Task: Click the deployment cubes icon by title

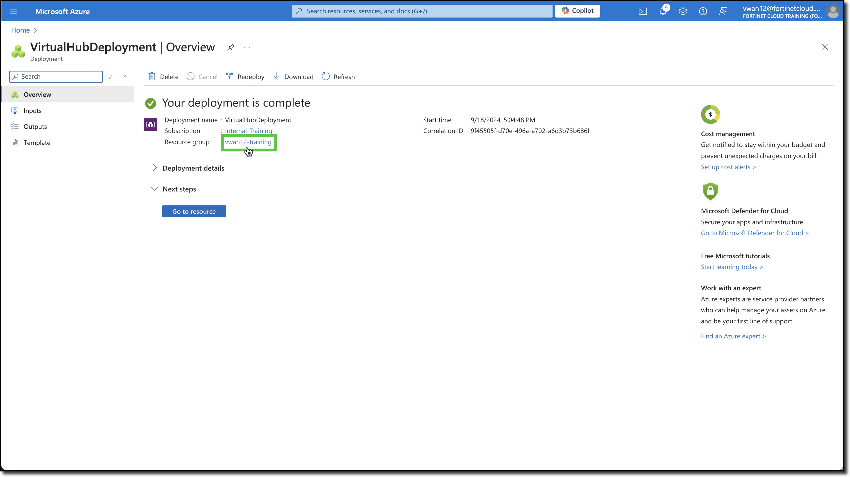Action: point(18,51)
